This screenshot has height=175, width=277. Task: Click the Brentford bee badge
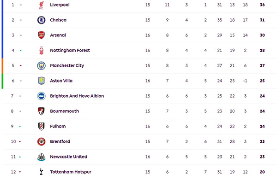click(42, 141)
